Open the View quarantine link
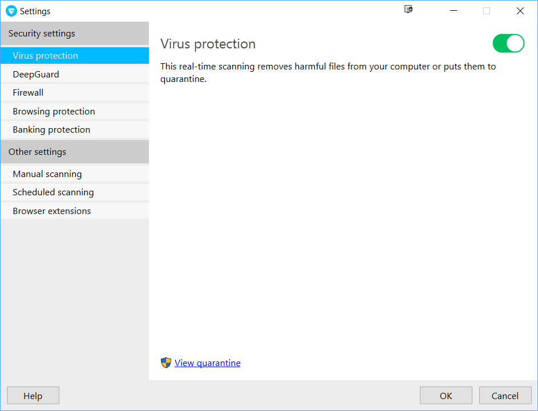The height and width of the screenshot is (411, 538). tap(208, 363)
